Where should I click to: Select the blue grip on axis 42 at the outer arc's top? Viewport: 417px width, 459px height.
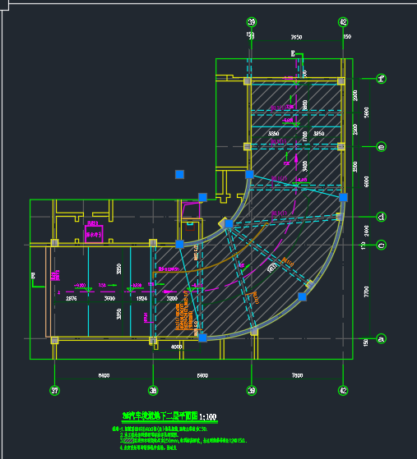(343, 197)
